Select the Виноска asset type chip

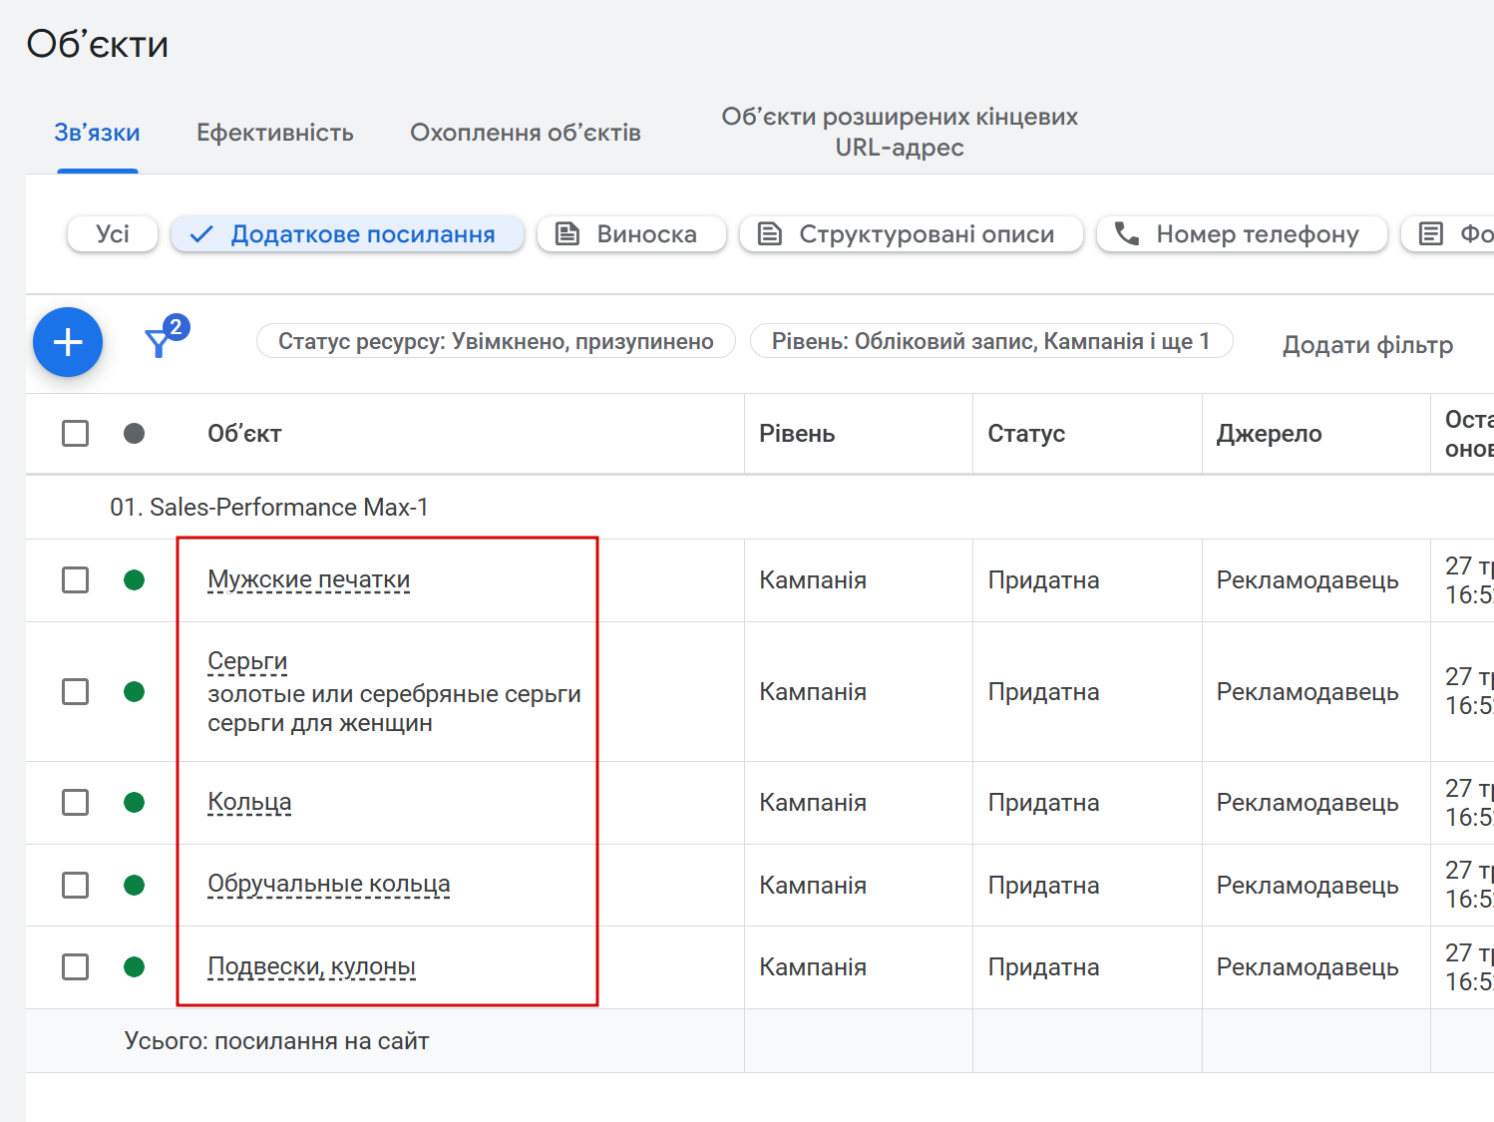[x=631, y=234]
